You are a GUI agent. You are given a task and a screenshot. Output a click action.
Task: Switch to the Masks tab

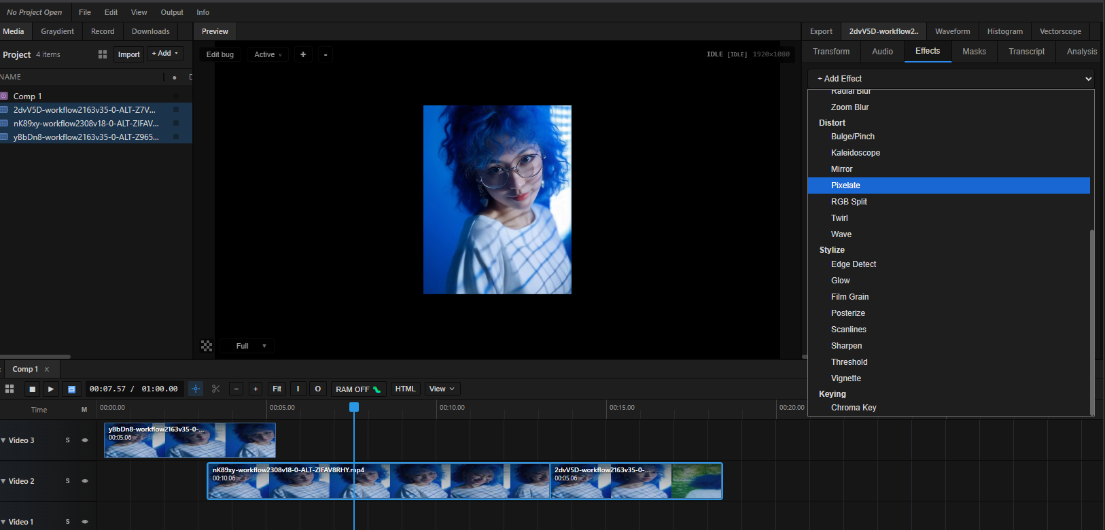pos(973,52)
